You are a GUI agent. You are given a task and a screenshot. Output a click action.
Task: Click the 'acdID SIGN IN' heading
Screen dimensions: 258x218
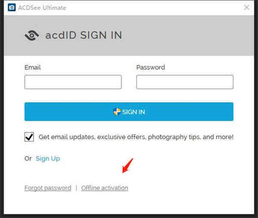(83, 35)
